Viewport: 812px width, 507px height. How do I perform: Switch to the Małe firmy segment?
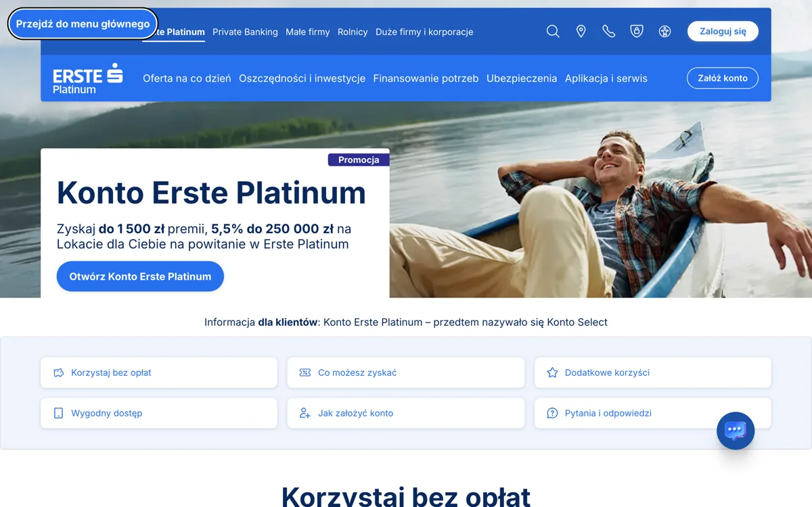point(308,32)
